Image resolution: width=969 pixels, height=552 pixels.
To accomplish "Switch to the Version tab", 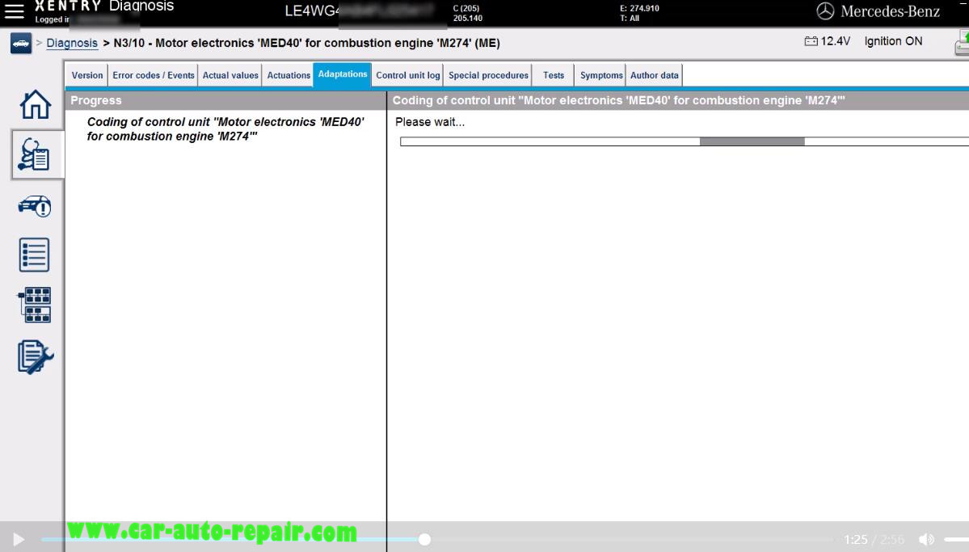I will click(87, 75).
